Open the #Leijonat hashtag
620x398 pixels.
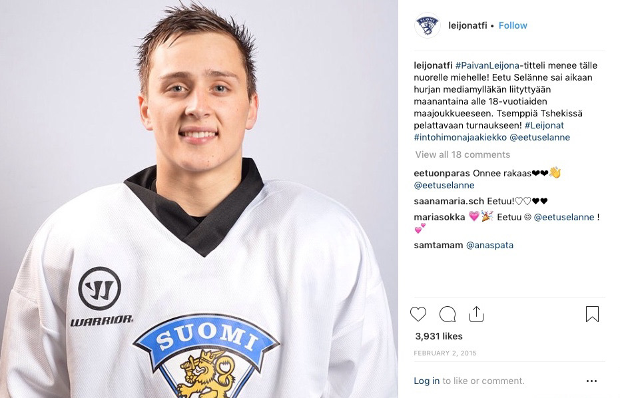544,125
